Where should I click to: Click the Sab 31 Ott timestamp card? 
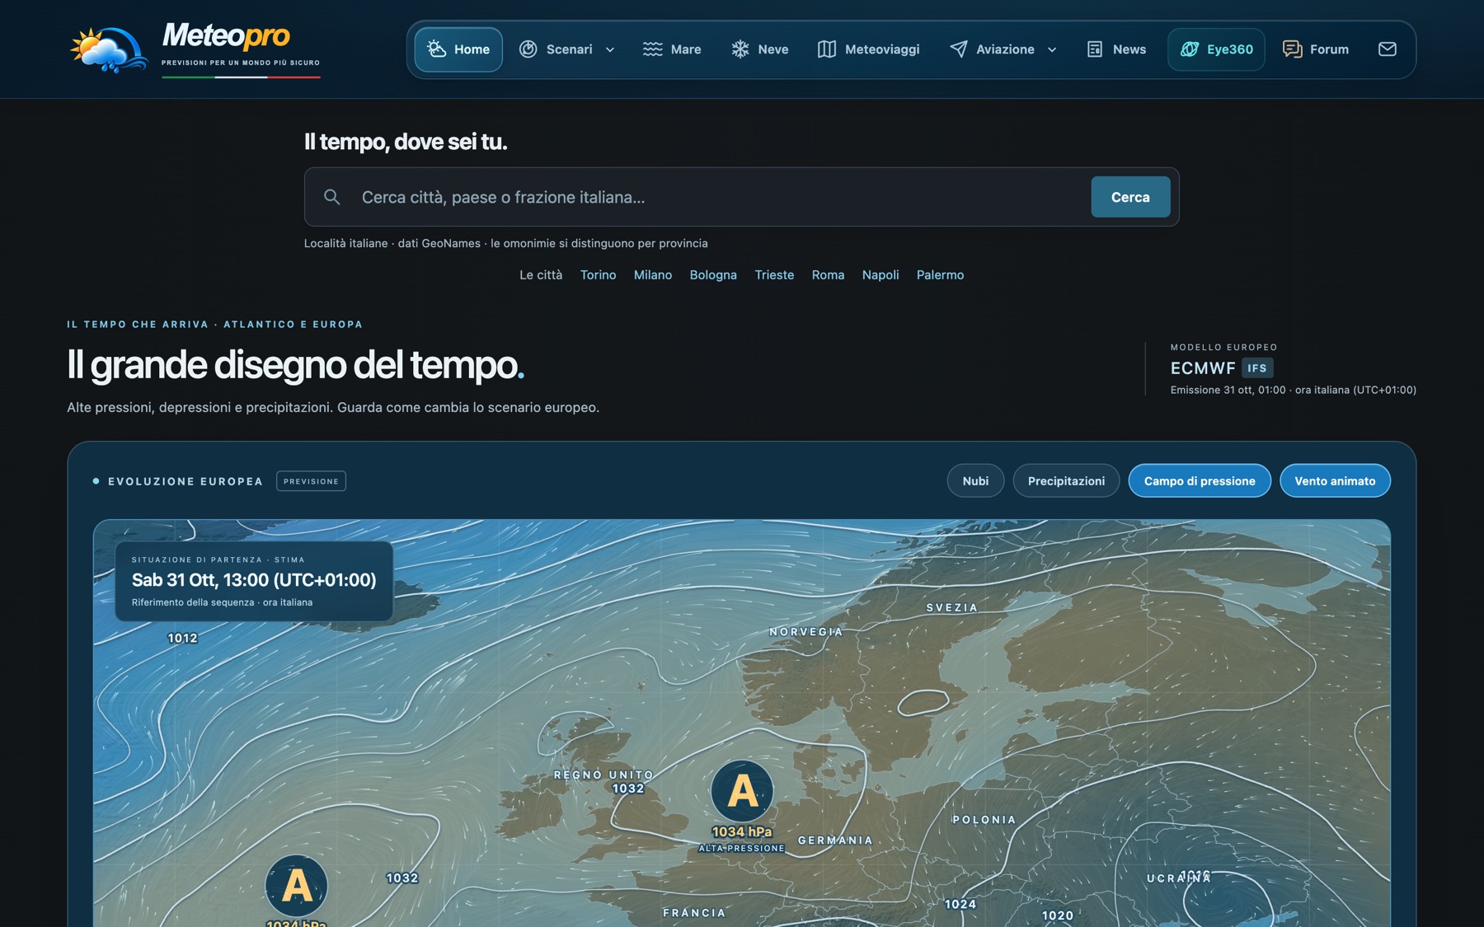[x=254, y=581]
